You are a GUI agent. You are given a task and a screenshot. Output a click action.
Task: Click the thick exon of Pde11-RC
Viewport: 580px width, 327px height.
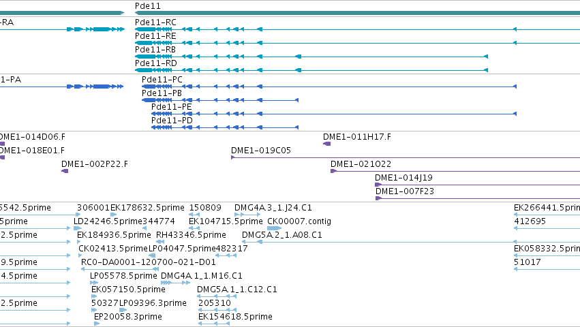point(145,29)
